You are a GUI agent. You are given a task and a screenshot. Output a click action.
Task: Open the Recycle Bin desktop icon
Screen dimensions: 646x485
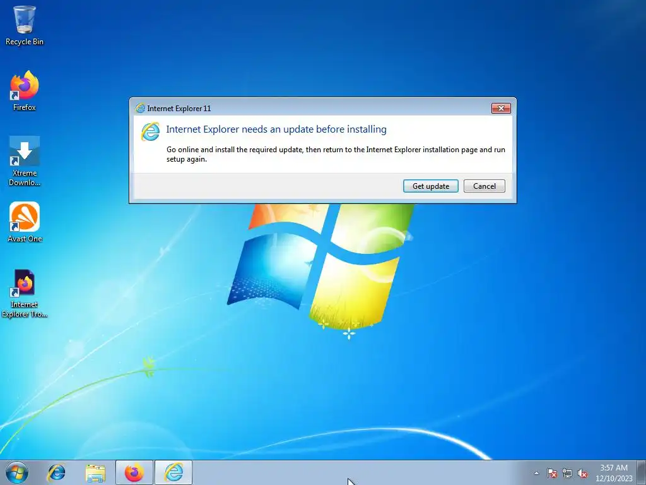[25, 25]
